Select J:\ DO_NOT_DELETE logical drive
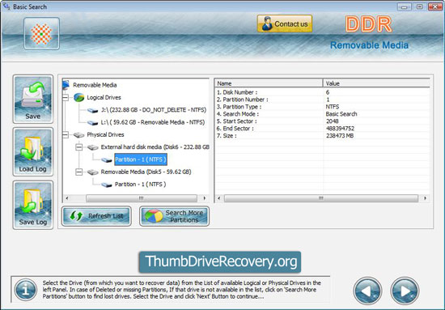445x310 pixels. [x=153, y=110]
